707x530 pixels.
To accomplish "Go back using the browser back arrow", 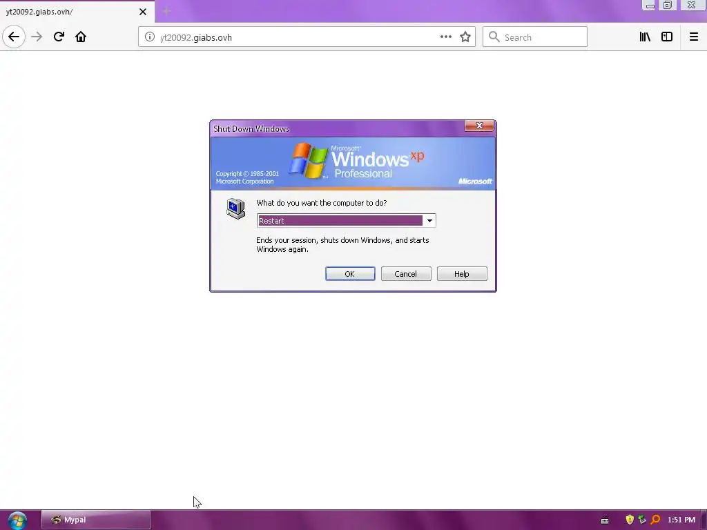I will click(x=14, y=37).
